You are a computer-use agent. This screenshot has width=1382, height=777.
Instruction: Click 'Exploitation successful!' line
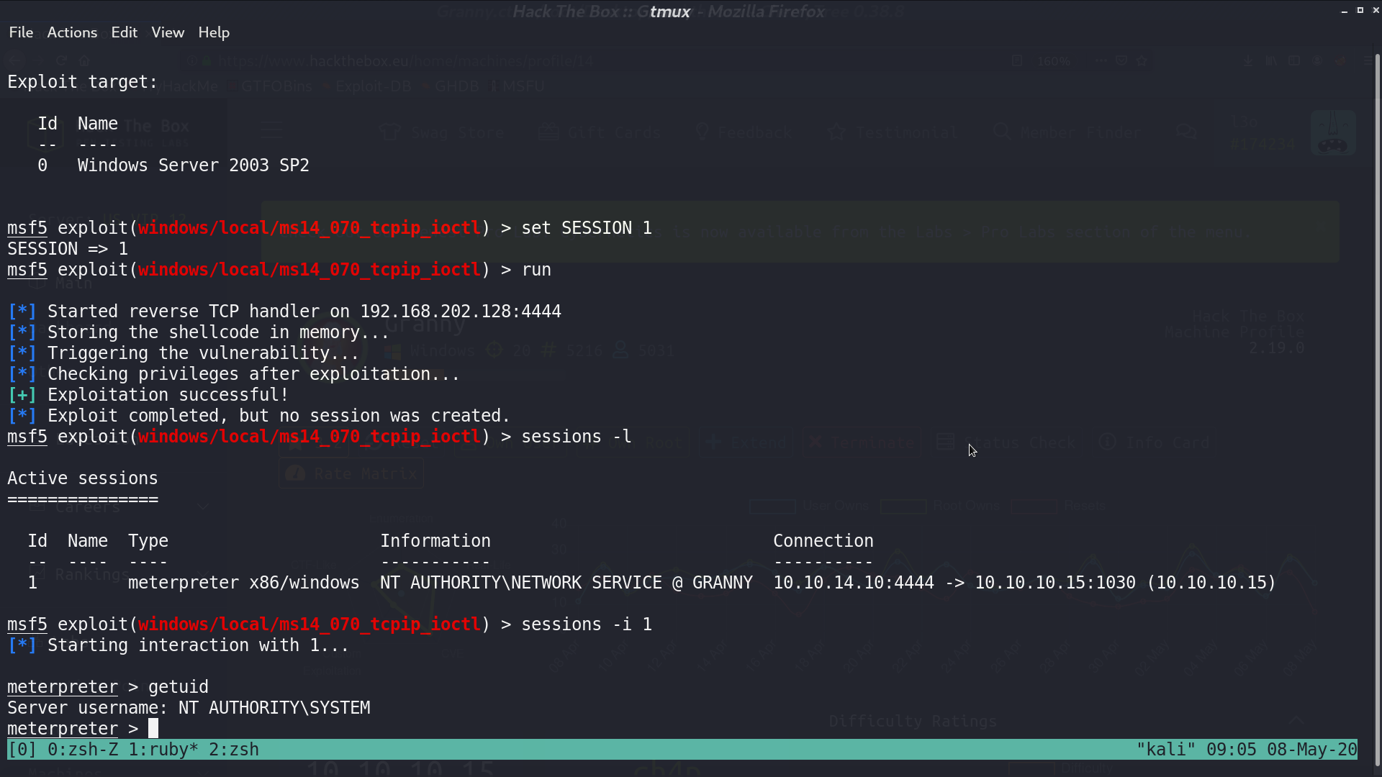[x=148, y=395]
